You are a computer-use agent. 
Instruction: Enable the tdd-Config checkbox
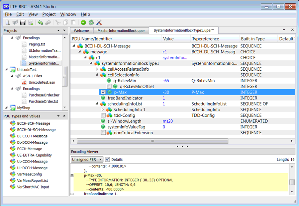point(103,115)
